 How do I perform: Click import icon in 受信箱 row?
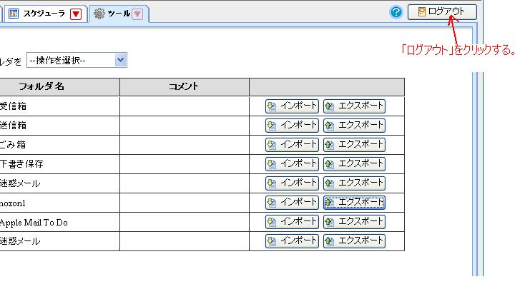[x=271, y=106]
